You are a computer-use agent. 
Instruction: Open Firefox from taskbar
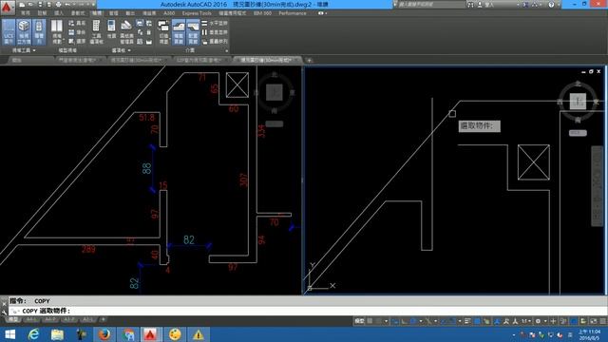(104, 334)
